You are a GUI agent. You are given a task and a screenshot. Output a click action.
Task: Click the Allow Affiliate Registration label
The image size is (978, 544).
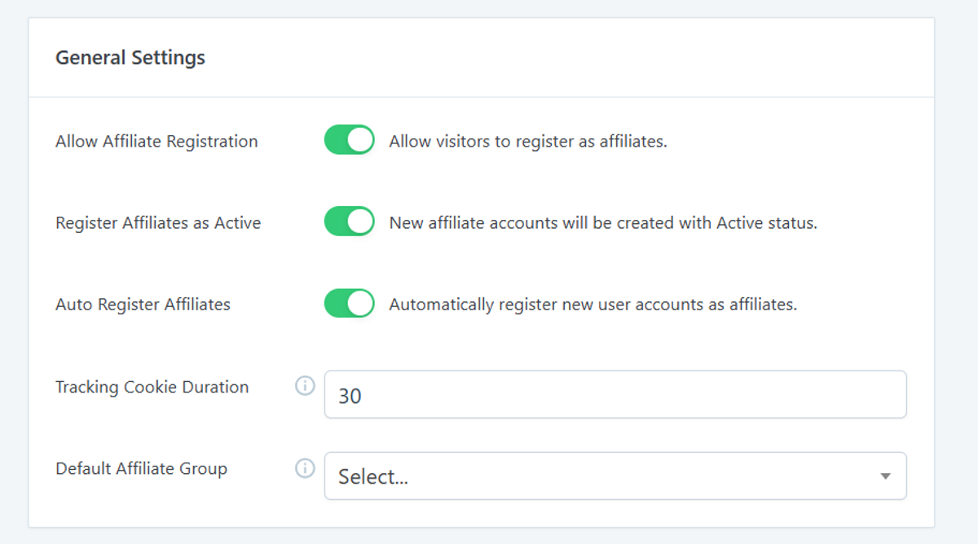click(156, 141)
